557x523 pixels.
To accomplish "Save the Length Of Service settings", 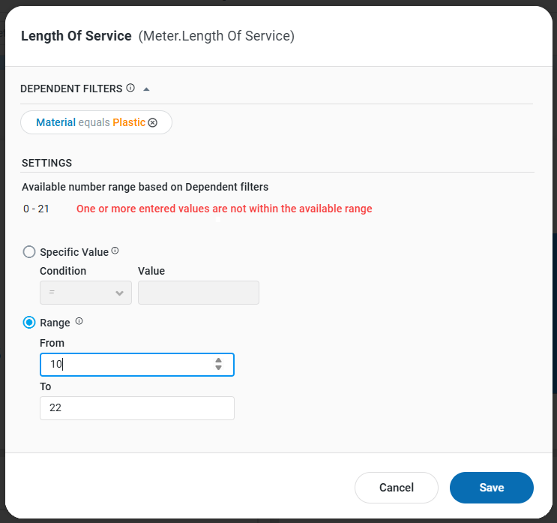I will pos(491,488).
